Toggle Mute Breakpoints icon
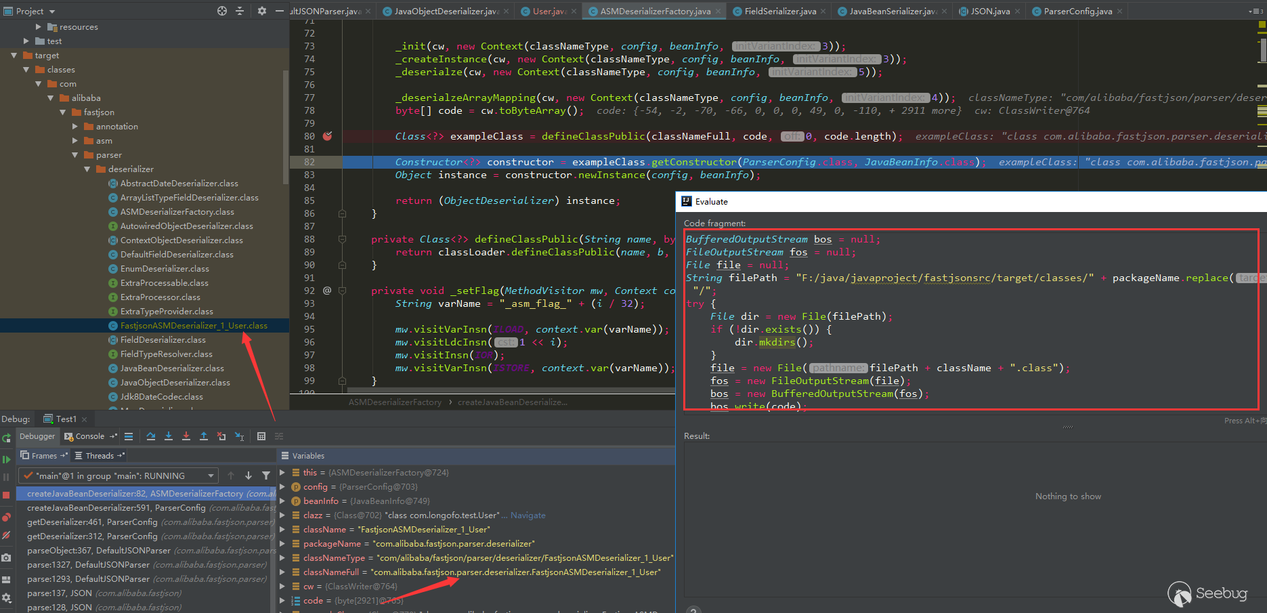1267x613 pixels. click(6, 536)
